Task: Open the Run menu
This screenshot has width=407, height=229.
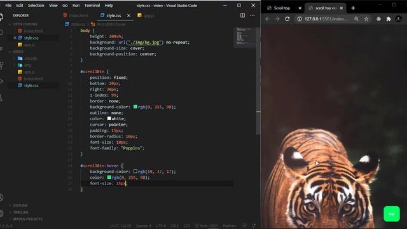Action: (76, 6)
